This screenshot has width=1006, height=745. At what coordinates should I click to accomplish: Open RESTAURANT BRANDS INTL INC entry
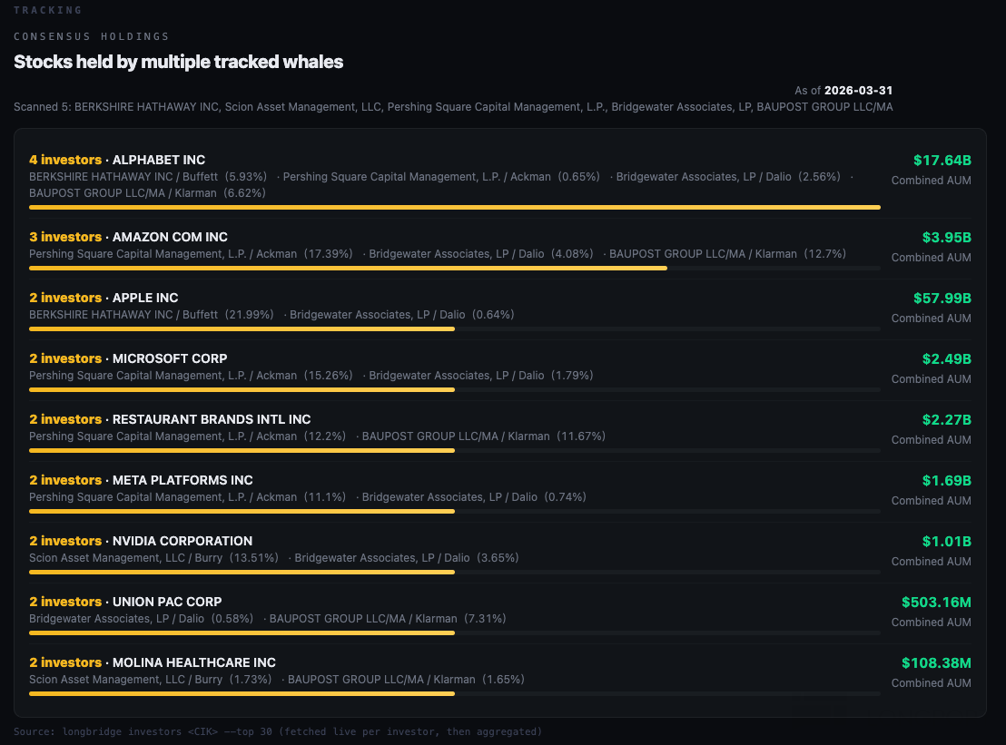(499, 432)
